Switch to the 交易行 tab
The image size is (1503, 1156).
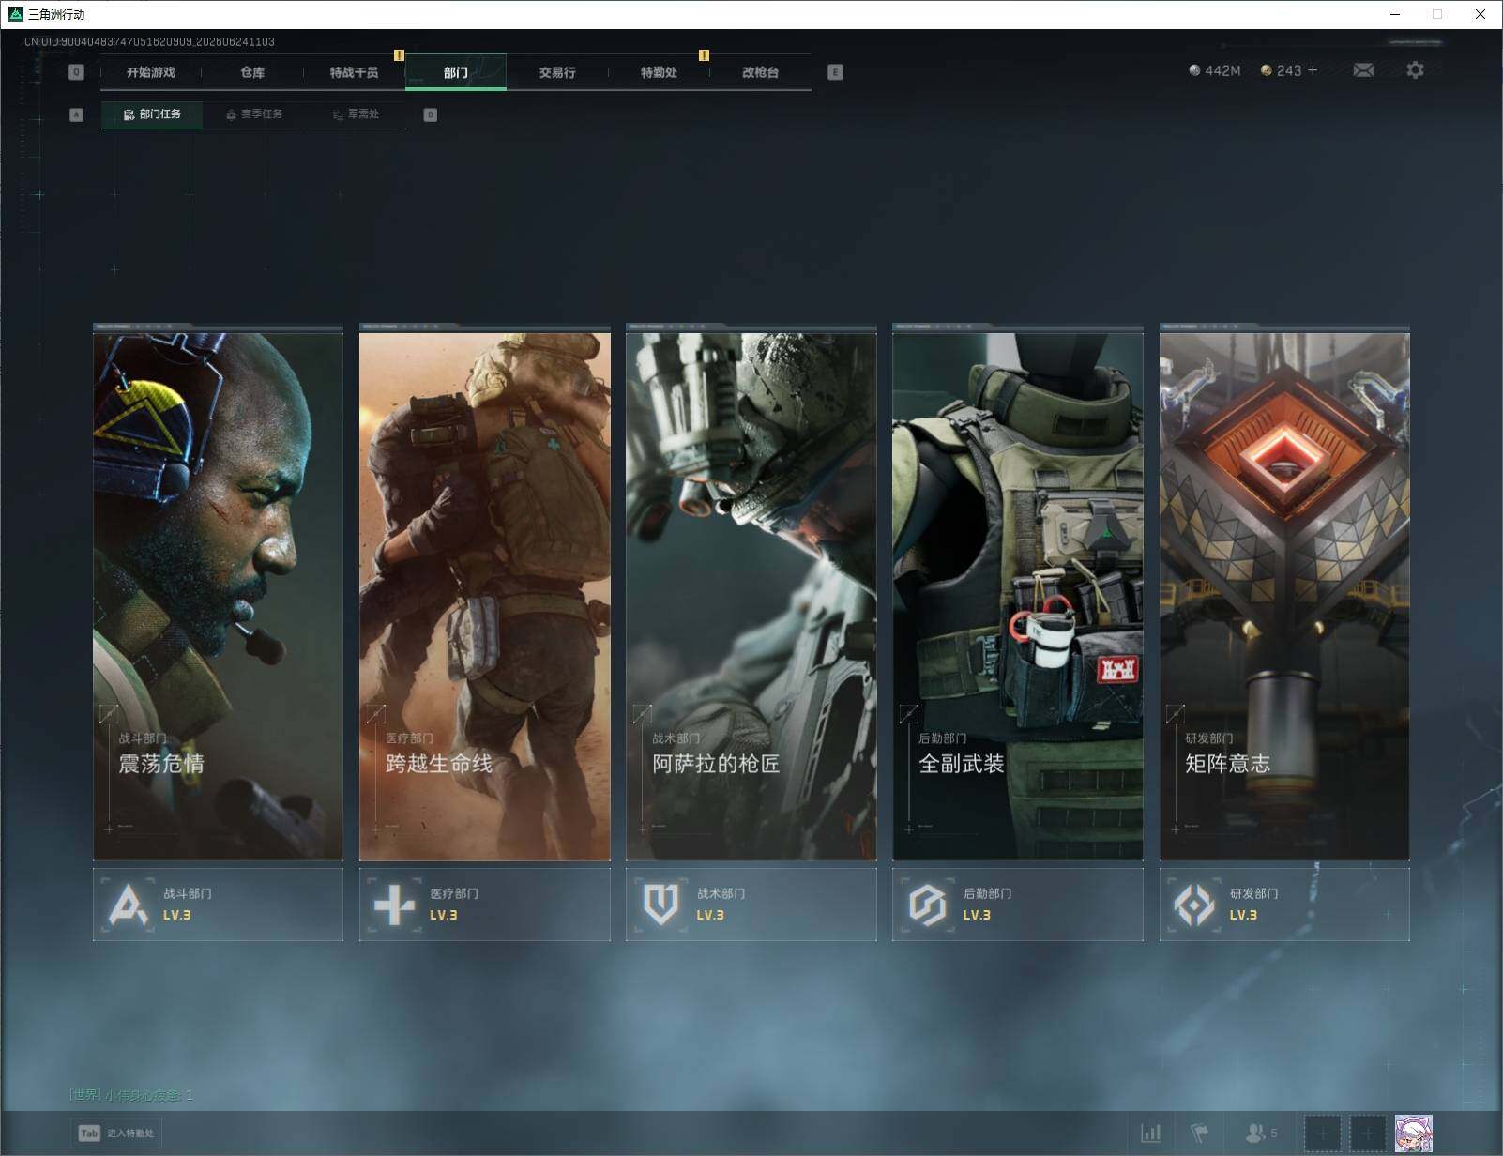pyautogui.click(x=557, y=72)
